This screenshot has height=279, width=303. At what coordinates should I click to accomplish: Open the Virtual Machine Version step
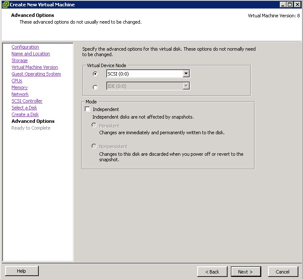tap(35, 67)
